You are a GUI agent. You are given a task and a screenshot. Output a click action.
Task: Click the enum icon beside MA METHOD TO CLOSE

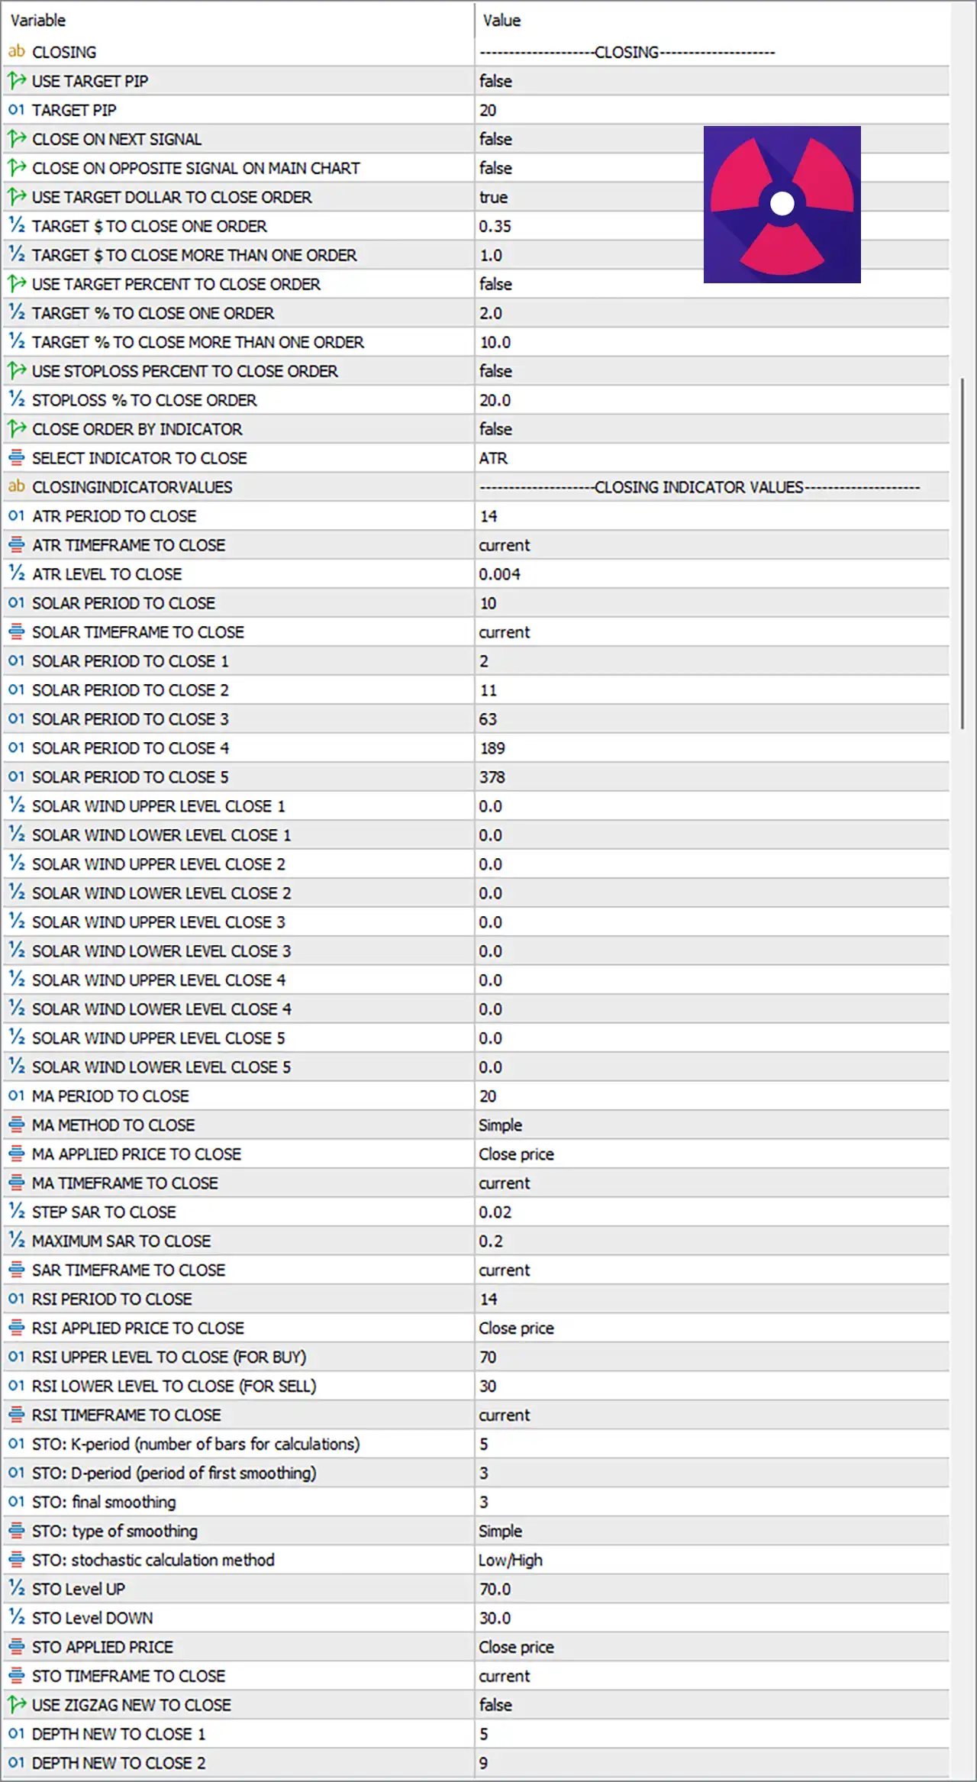tap(17, 1125)
